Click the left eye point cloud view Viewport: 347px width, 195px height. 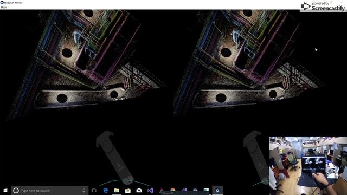tap(87, 97)
